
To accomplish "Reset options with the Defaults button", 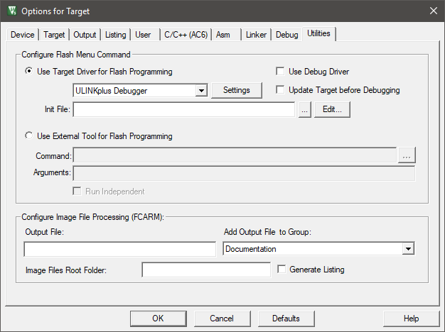I will [286, 319].
